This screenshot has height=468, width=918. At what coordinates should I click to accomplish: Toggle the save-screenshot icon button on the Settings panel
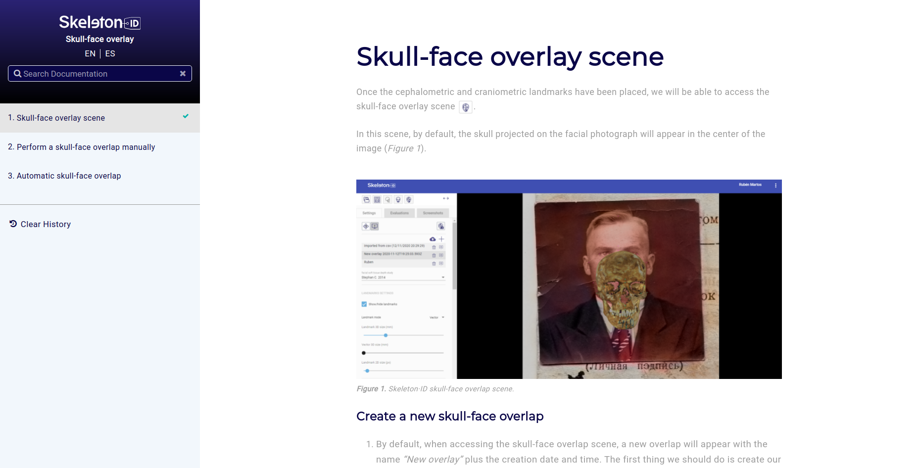pyautogui.click(x=440, y=226)
